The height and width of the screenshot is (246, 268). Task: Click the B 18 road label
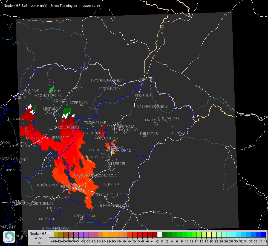(105, 25)
